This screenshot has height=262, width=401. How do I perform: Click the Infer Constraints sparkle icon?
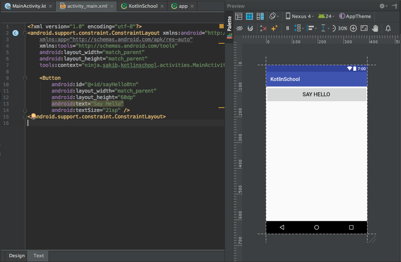pos(274,28)
